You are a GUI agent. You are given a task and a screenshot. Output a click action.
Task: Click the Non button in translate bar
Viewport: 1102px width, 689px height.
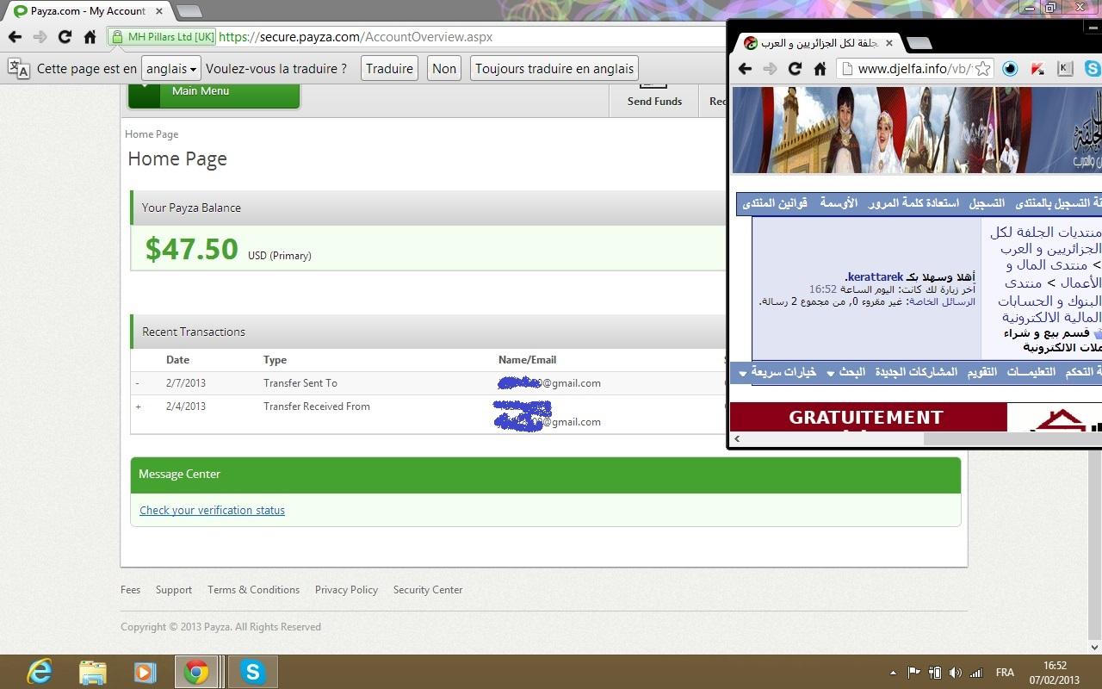click(x=444, y=69)
